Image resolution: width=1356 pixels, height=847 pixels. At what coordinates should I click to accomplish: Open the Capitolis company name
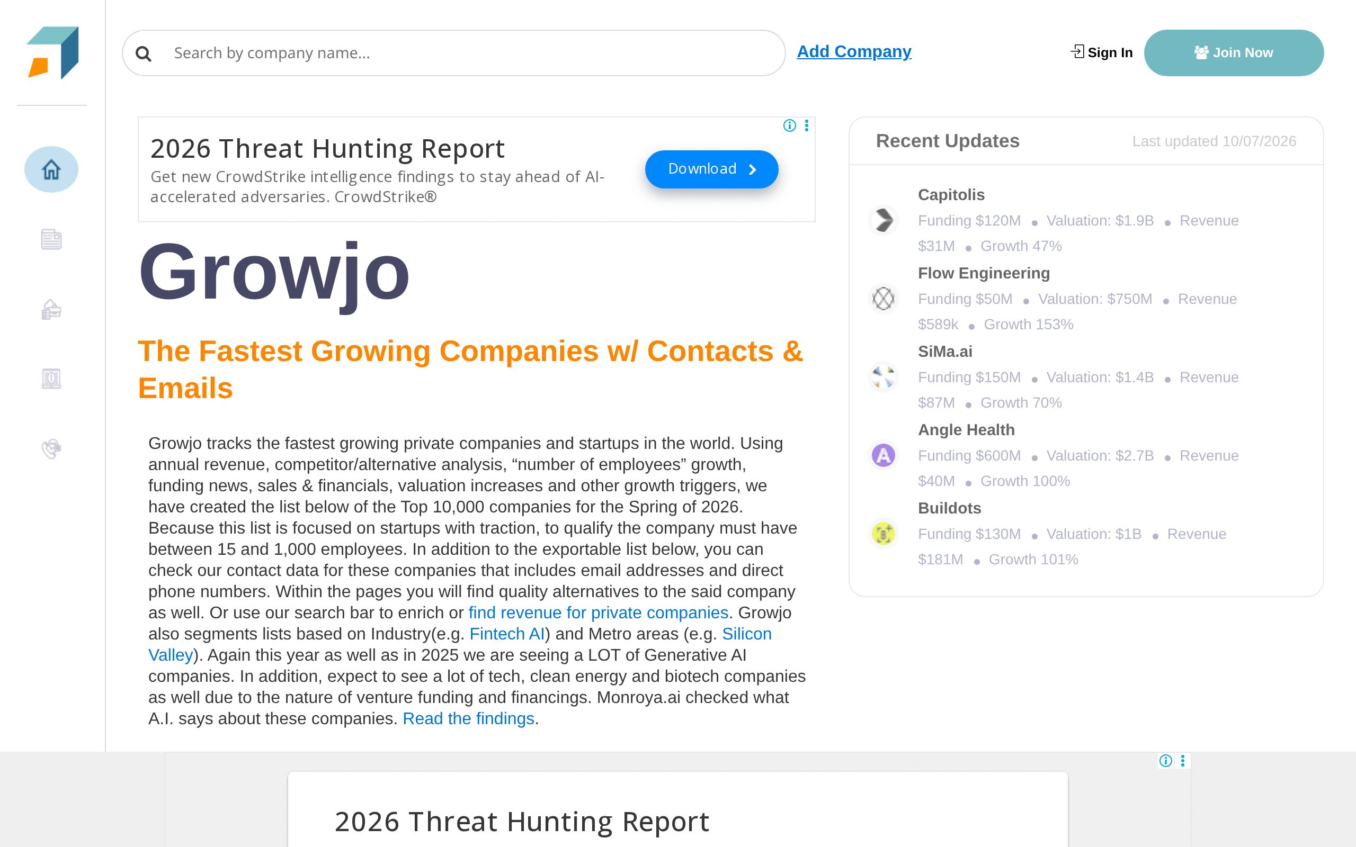(x=951, y=195)
